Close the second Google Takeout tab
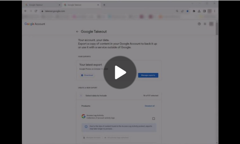Image resolution: width=240 pixels, height=144 pixels. point(98,5)
